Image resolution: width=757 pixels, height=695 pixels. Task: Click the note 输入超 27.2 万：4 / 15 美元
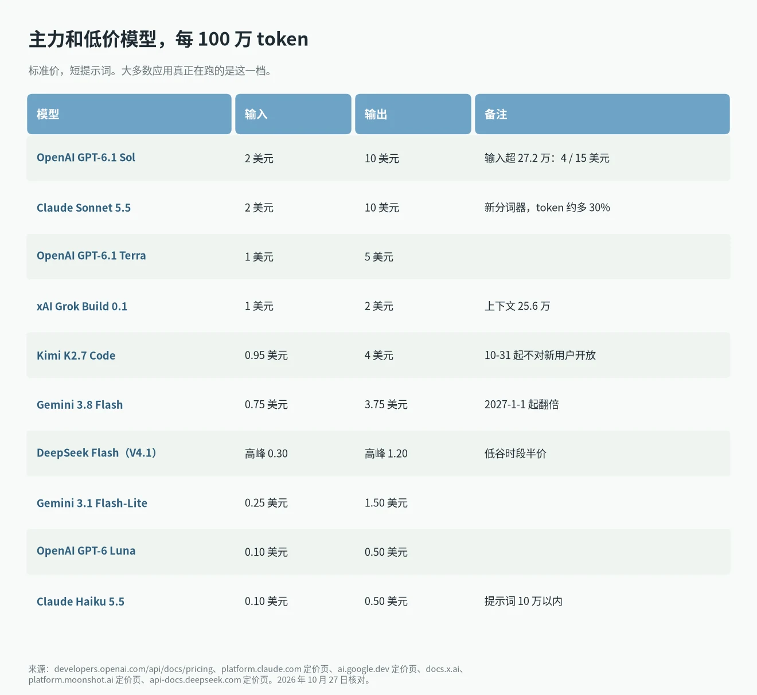point(547,158)
